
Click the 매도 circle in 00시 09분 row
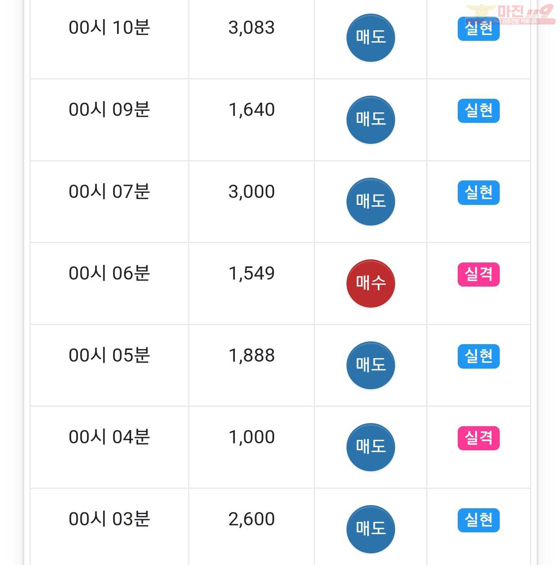tap(371, 120)
